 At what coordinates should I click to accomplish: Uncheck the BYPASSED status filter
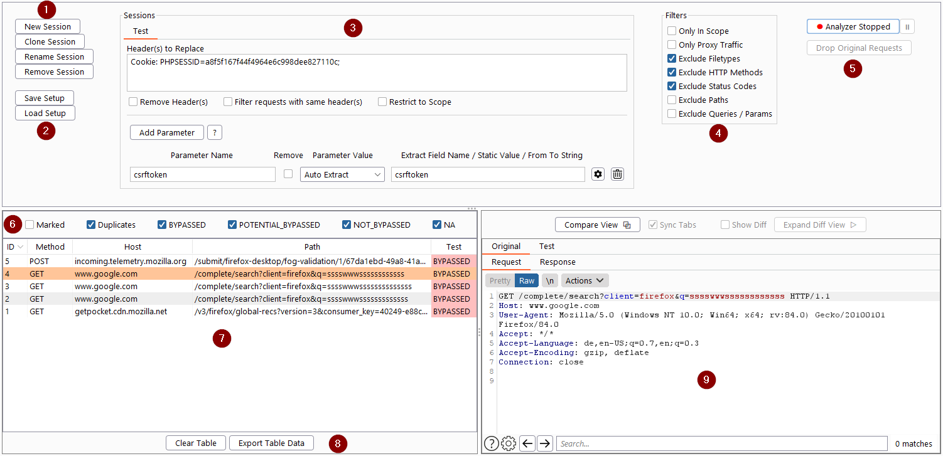162,225
